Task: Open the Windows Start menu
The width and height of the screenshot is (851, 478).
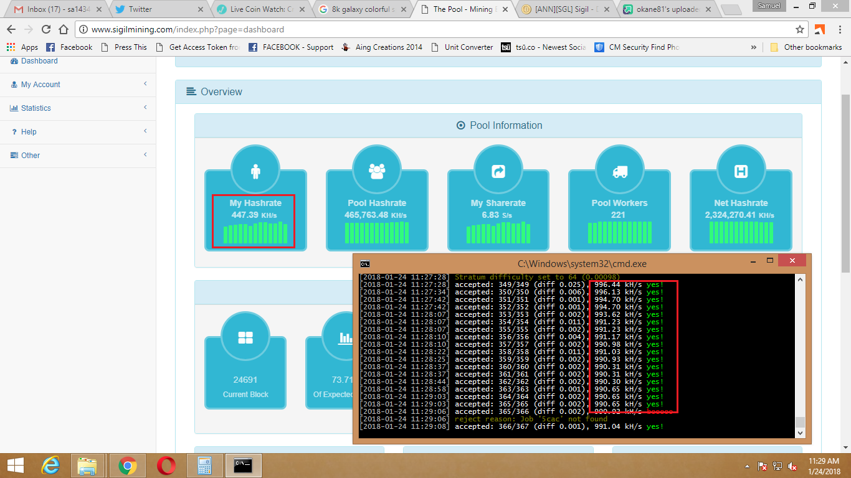Action: (x=16, y=466)
